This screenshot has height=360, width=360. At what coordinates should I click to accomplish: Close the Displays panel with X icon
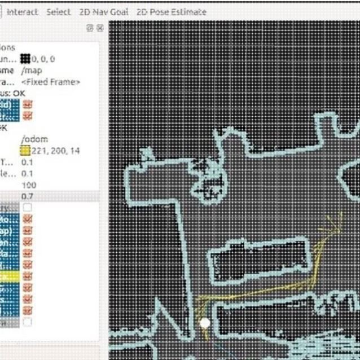100,28
